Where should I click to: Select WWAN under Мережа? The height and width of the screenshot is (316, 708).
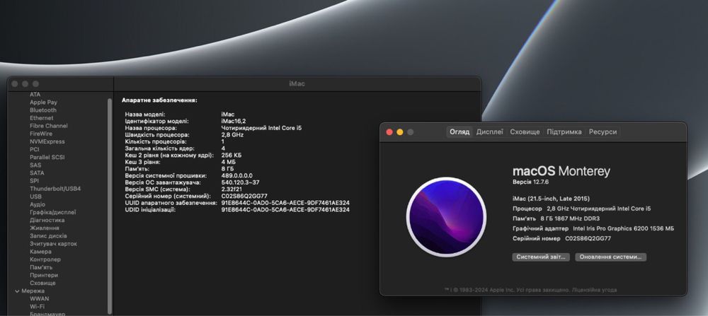[x=39, y=299]
